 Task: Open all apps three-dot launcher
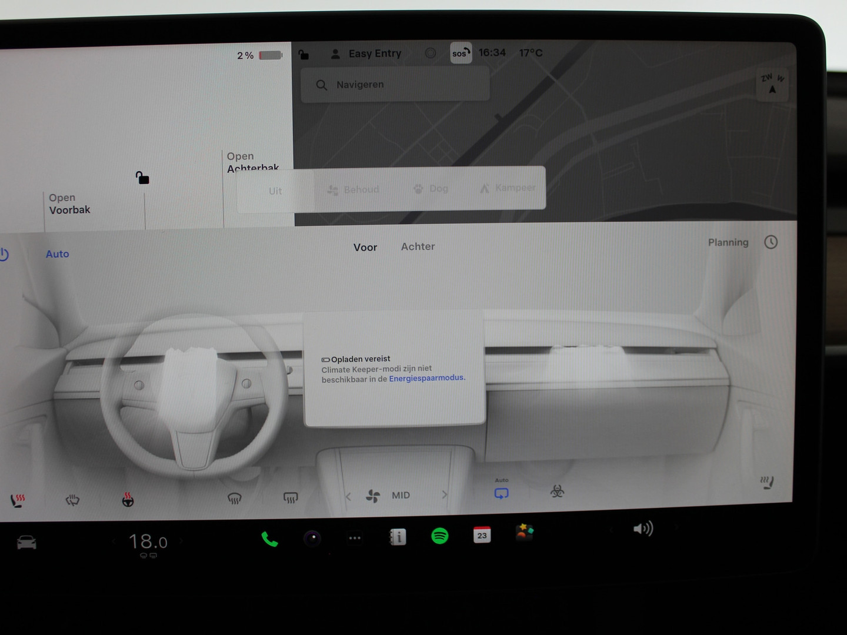point(355,538)
